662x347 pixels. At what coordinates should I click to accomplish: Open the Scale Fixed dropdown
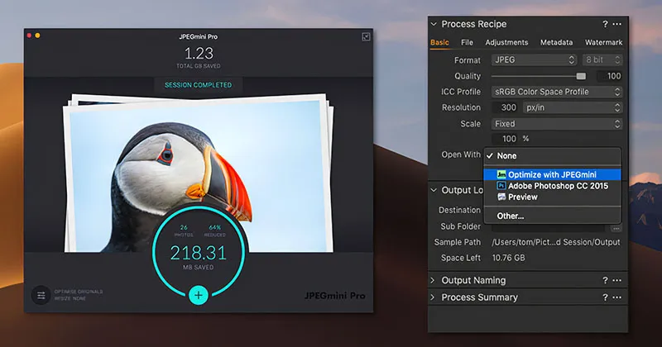tap(556, 124)
